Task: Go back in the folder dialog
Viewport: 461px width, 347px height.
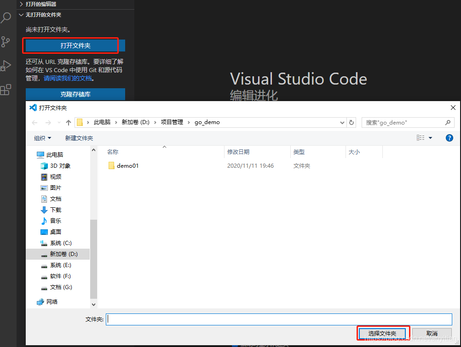Action: [35, 123]
